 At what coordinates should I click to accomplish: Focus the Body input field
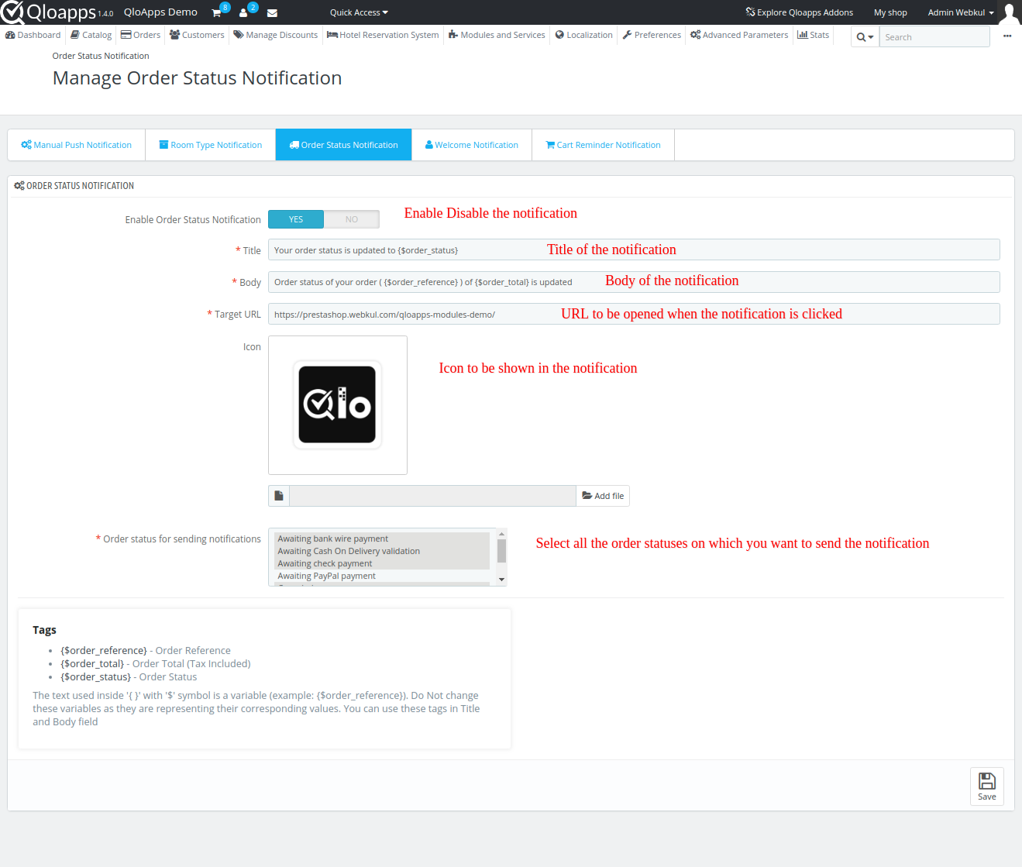[634, 282]
